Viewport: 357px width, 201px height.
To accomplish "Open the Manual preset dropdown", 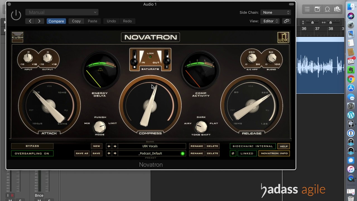I will [62, 12].
